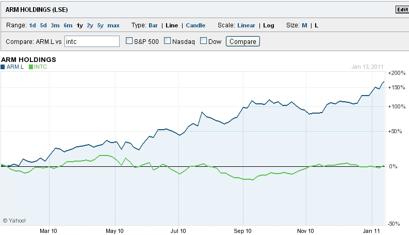409x235 pixels.
Task: Click the Compare button
Action: coord(243,41)
